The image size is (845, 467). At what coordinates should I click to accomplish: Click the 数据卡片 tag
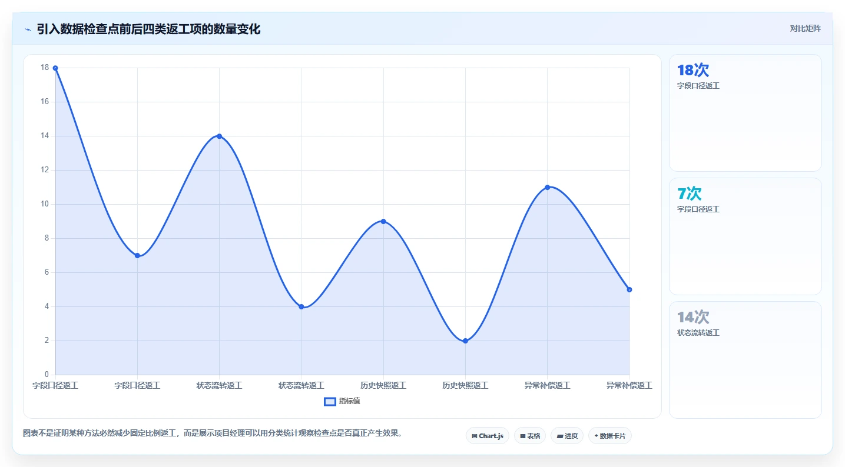pyautogui.click(x=609, y=436)
